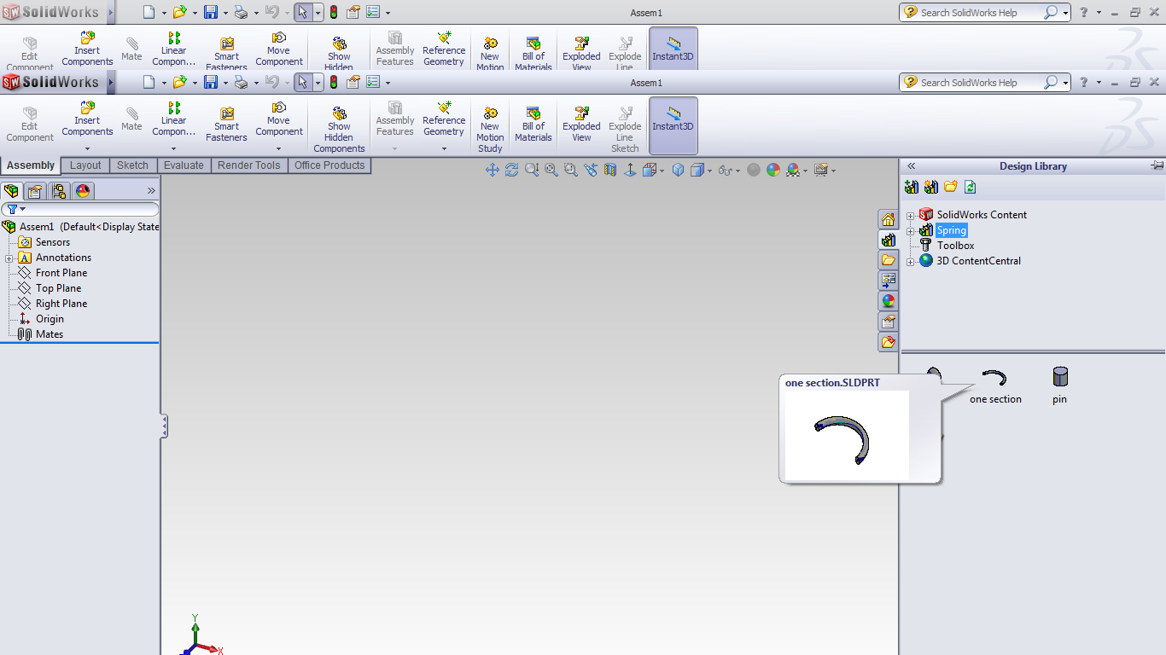Image resolution: width=1166 pixels, height=655 pixels.
Task: Select the Front Plane
Action: click(x=61, y=273)
